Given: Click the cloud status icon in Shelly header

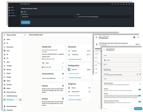Looking at the screenshot, I should 121,4.
